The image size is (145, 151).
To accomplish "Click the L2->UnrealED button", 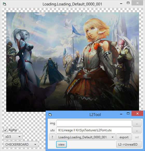I will coord(129,145).
